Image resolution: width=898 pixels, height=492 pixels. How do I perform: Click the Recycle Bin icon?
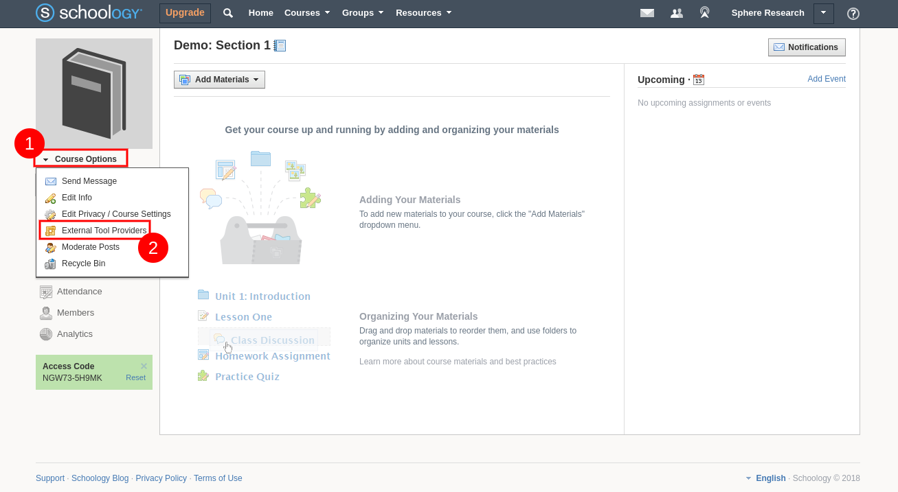[51, 263]
